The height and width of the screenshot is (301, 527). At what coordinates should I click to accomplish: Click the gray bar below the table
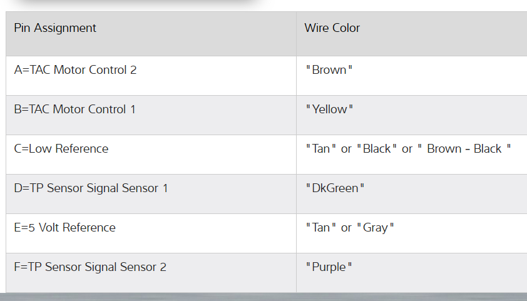coord(263,297)
